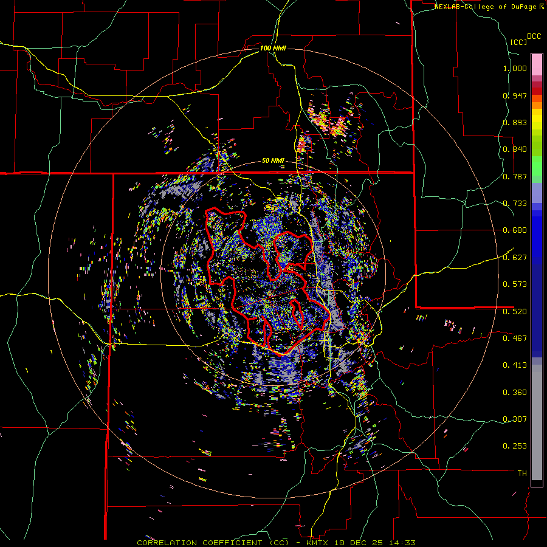Pick the gray segment of the color bar
The height and width of the screenshot is (547, 547).
point(537,422)
